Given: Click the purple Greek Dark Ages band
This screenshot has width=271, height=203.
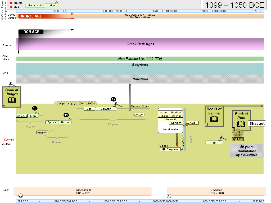Looking at the screenshot, I should [140, 44].
